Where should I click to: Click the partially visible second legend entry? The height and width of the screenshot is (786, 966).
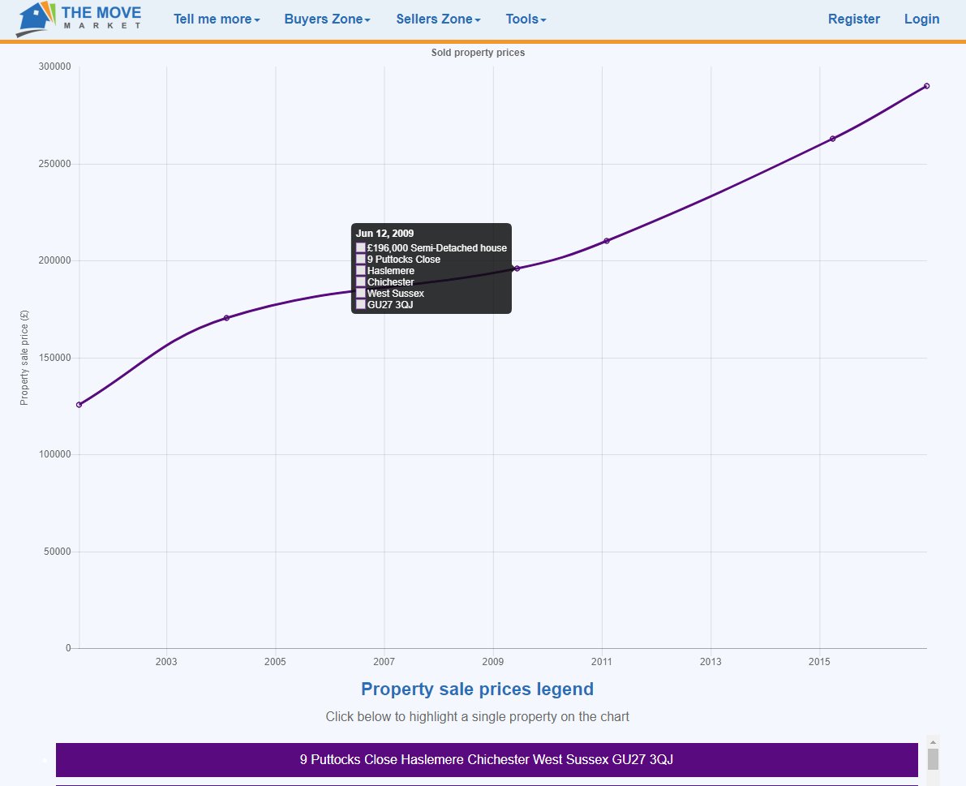486,784
